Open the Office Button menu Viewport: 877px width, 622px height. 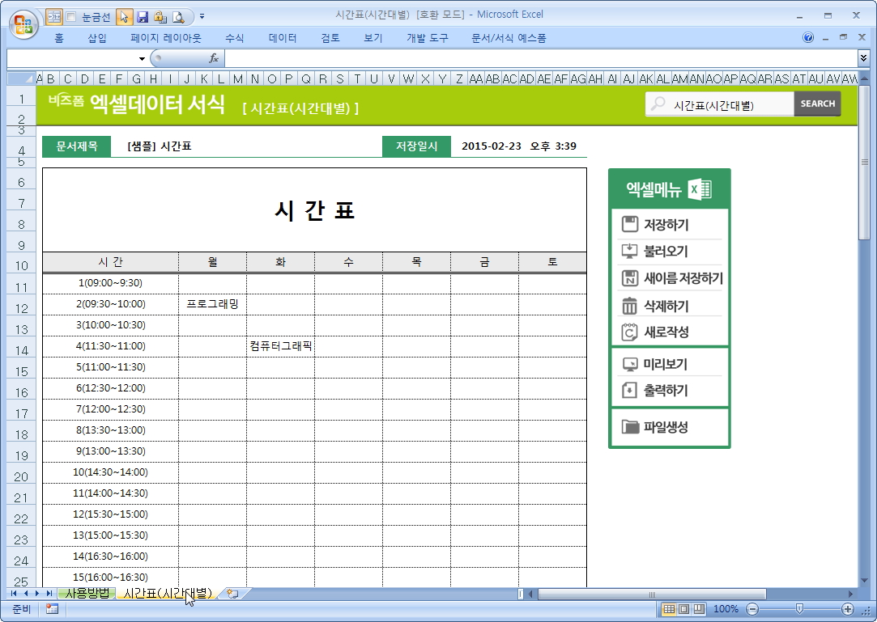click(23, 24)
